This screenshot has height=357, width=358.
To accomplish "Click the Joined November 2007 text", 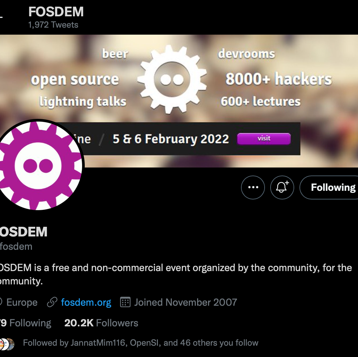I will 185,302.
